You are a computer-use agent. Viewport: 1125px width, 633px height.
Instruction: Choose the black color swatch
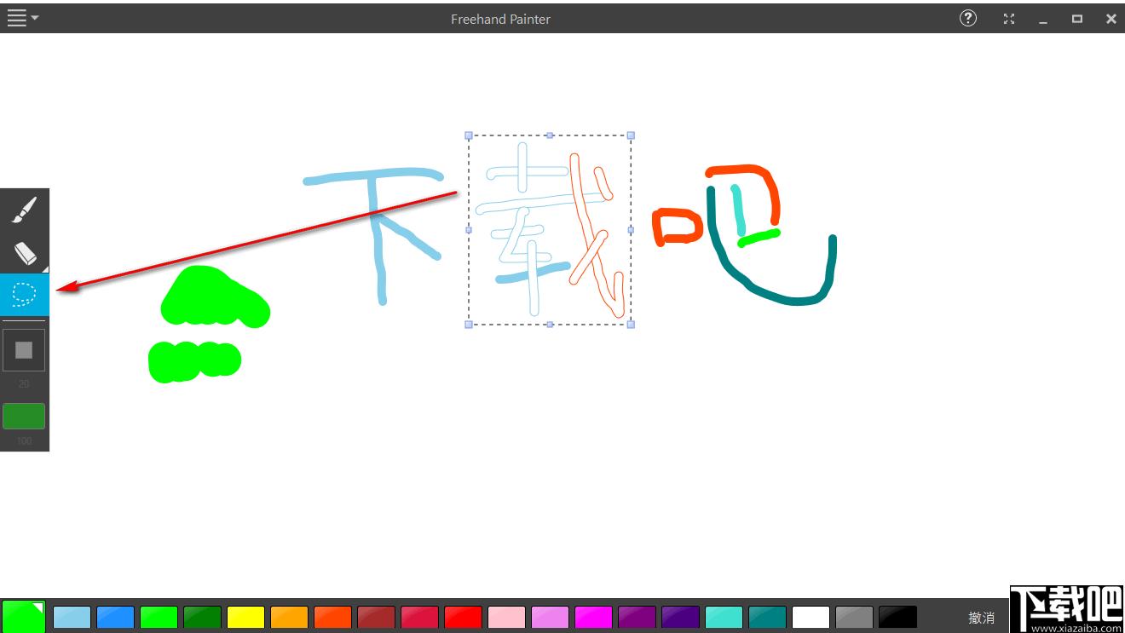[x=897, y=617]
